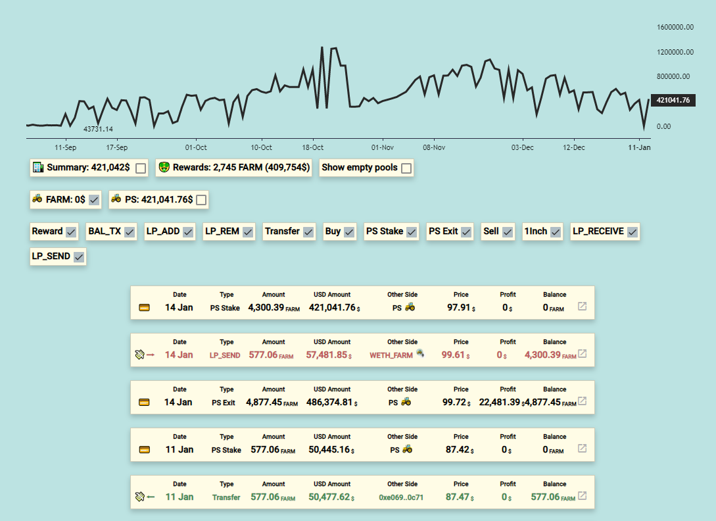This screenshot has height=521, width=716.
Task: Click USD amount 50,445.16 $
Action: pos(331,450)
